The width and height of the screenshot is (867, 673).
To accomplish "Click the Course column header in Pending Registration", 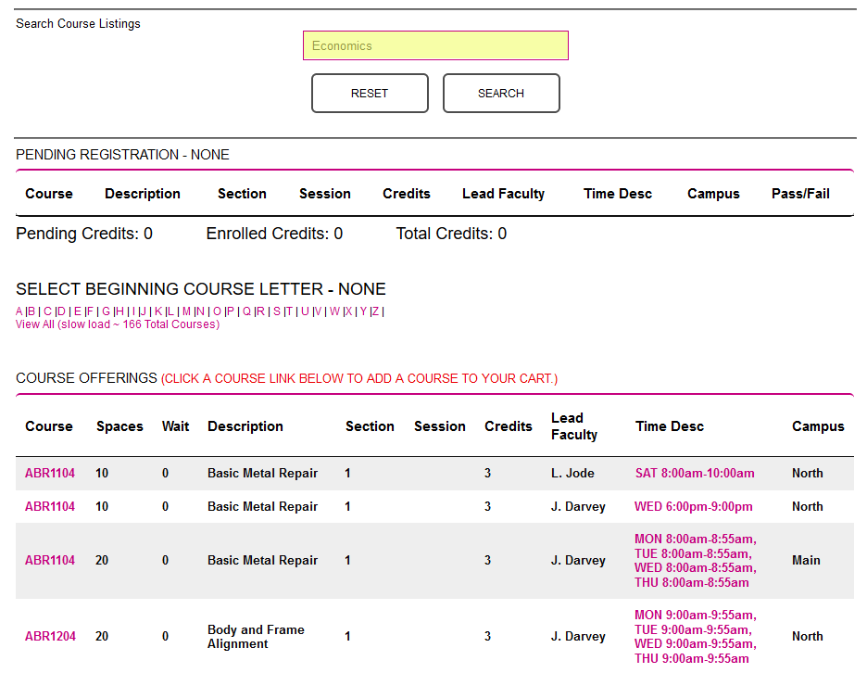I will [48, 194].
